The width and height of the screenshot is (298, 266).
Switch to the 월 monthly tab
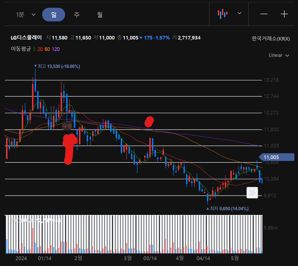pos(100,14)
